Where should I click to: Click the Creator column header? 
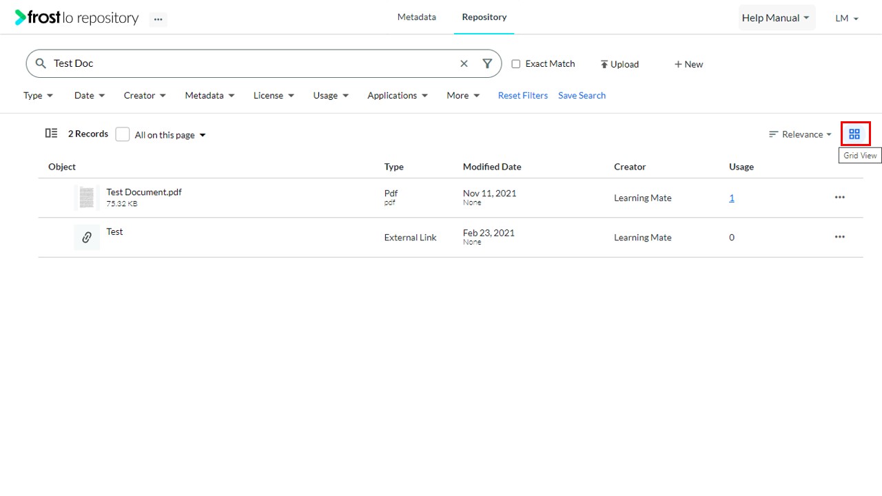630,167
